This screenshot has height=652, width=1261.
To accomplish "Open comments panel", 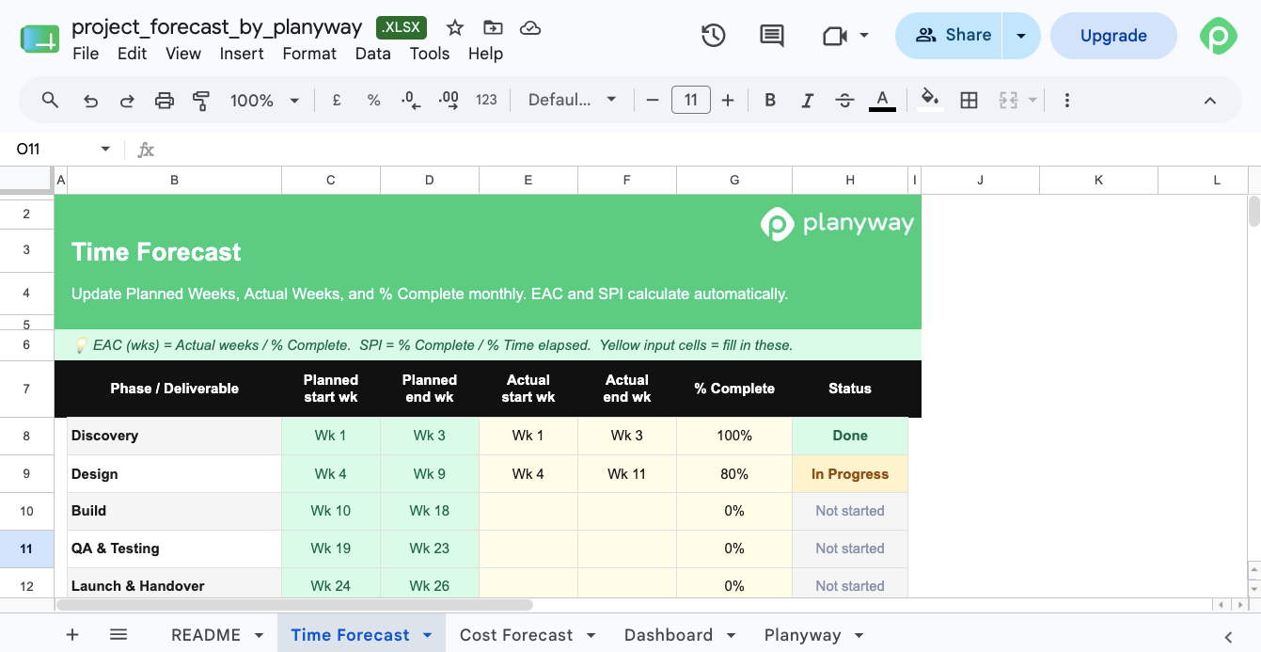I will tap(772, 36).
